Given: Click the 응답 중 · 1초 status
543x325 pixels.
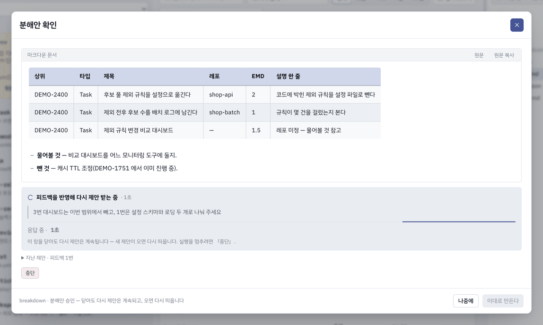Looking at the screenshot, I should pyautogui.click(x=44, y=230).
